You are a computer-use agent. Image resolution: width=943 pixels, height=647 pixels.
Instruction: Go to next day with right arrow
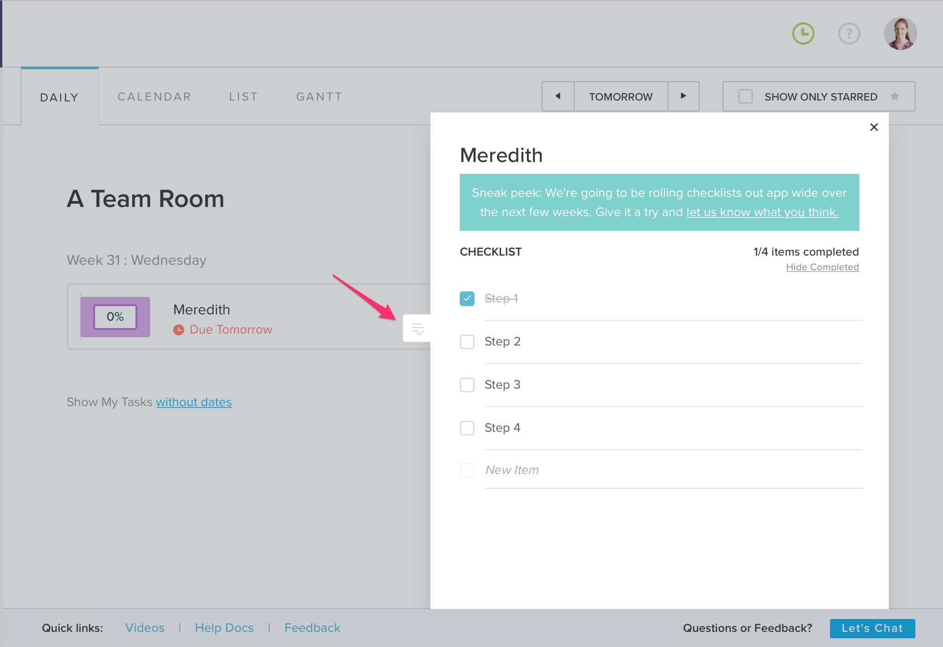tap(683, 96)
